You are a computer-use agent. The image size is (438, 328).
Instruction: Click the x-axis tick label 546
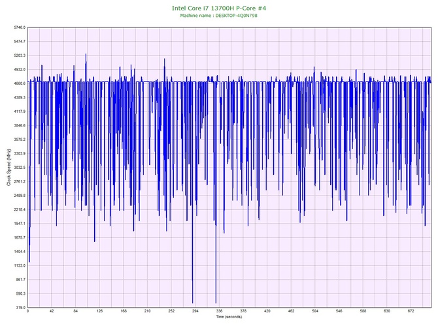coord(339,311)
